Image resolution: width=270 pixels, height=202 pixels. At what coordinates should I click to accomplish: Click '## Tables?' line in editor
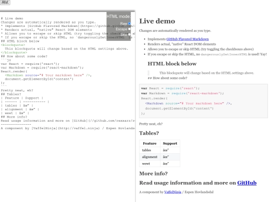pos(11,94)
